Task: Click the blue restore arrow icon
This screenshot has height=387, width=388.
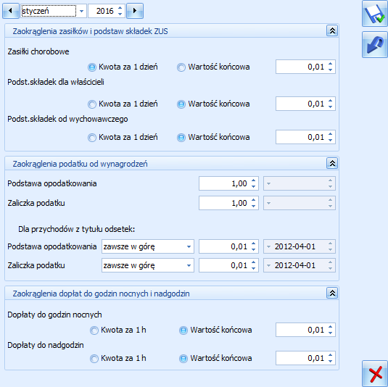Action: tap(375, 45)
